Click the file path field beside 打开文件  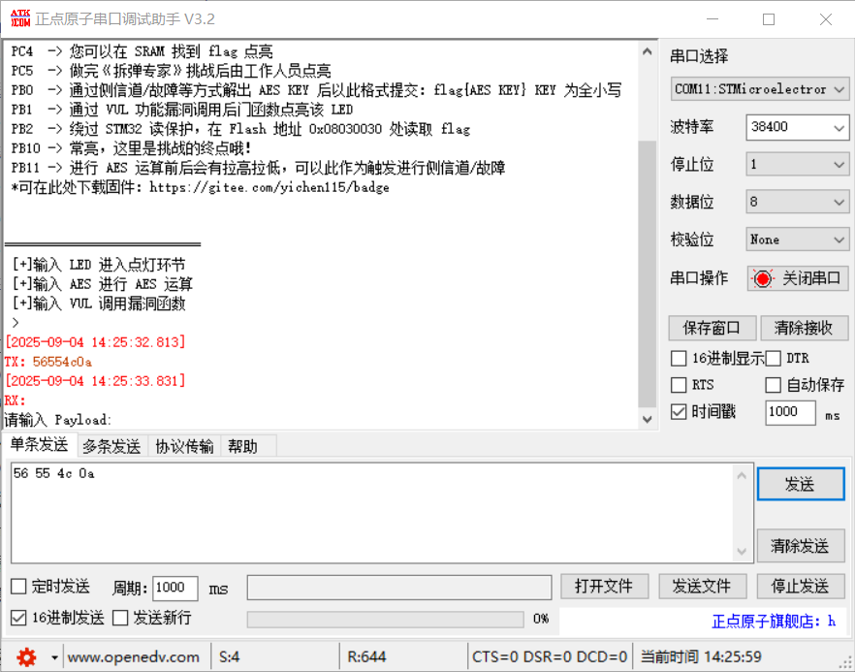click(x=399, y=588)
